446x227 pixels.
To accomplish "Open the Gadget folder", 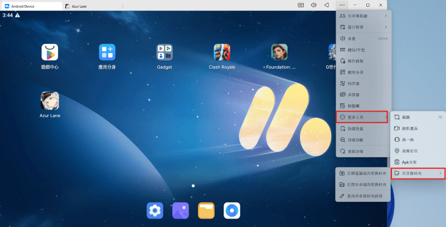I will tap(164, 52).
